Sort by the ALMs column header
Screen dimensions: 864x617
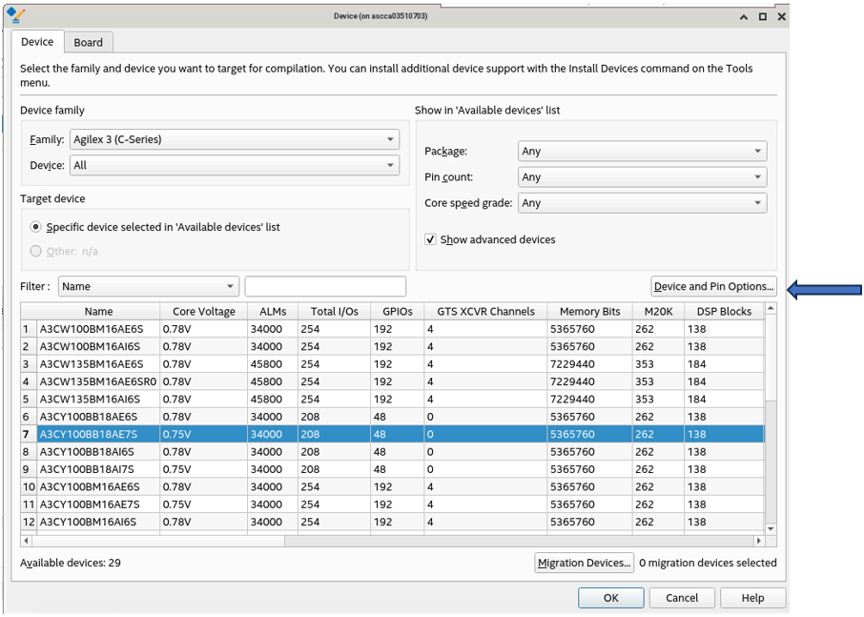[x=273, y=311]
